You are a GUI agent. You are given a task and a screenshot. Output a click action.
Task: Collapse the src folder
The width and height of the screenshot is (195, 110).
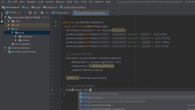click(x=9, y=29)
